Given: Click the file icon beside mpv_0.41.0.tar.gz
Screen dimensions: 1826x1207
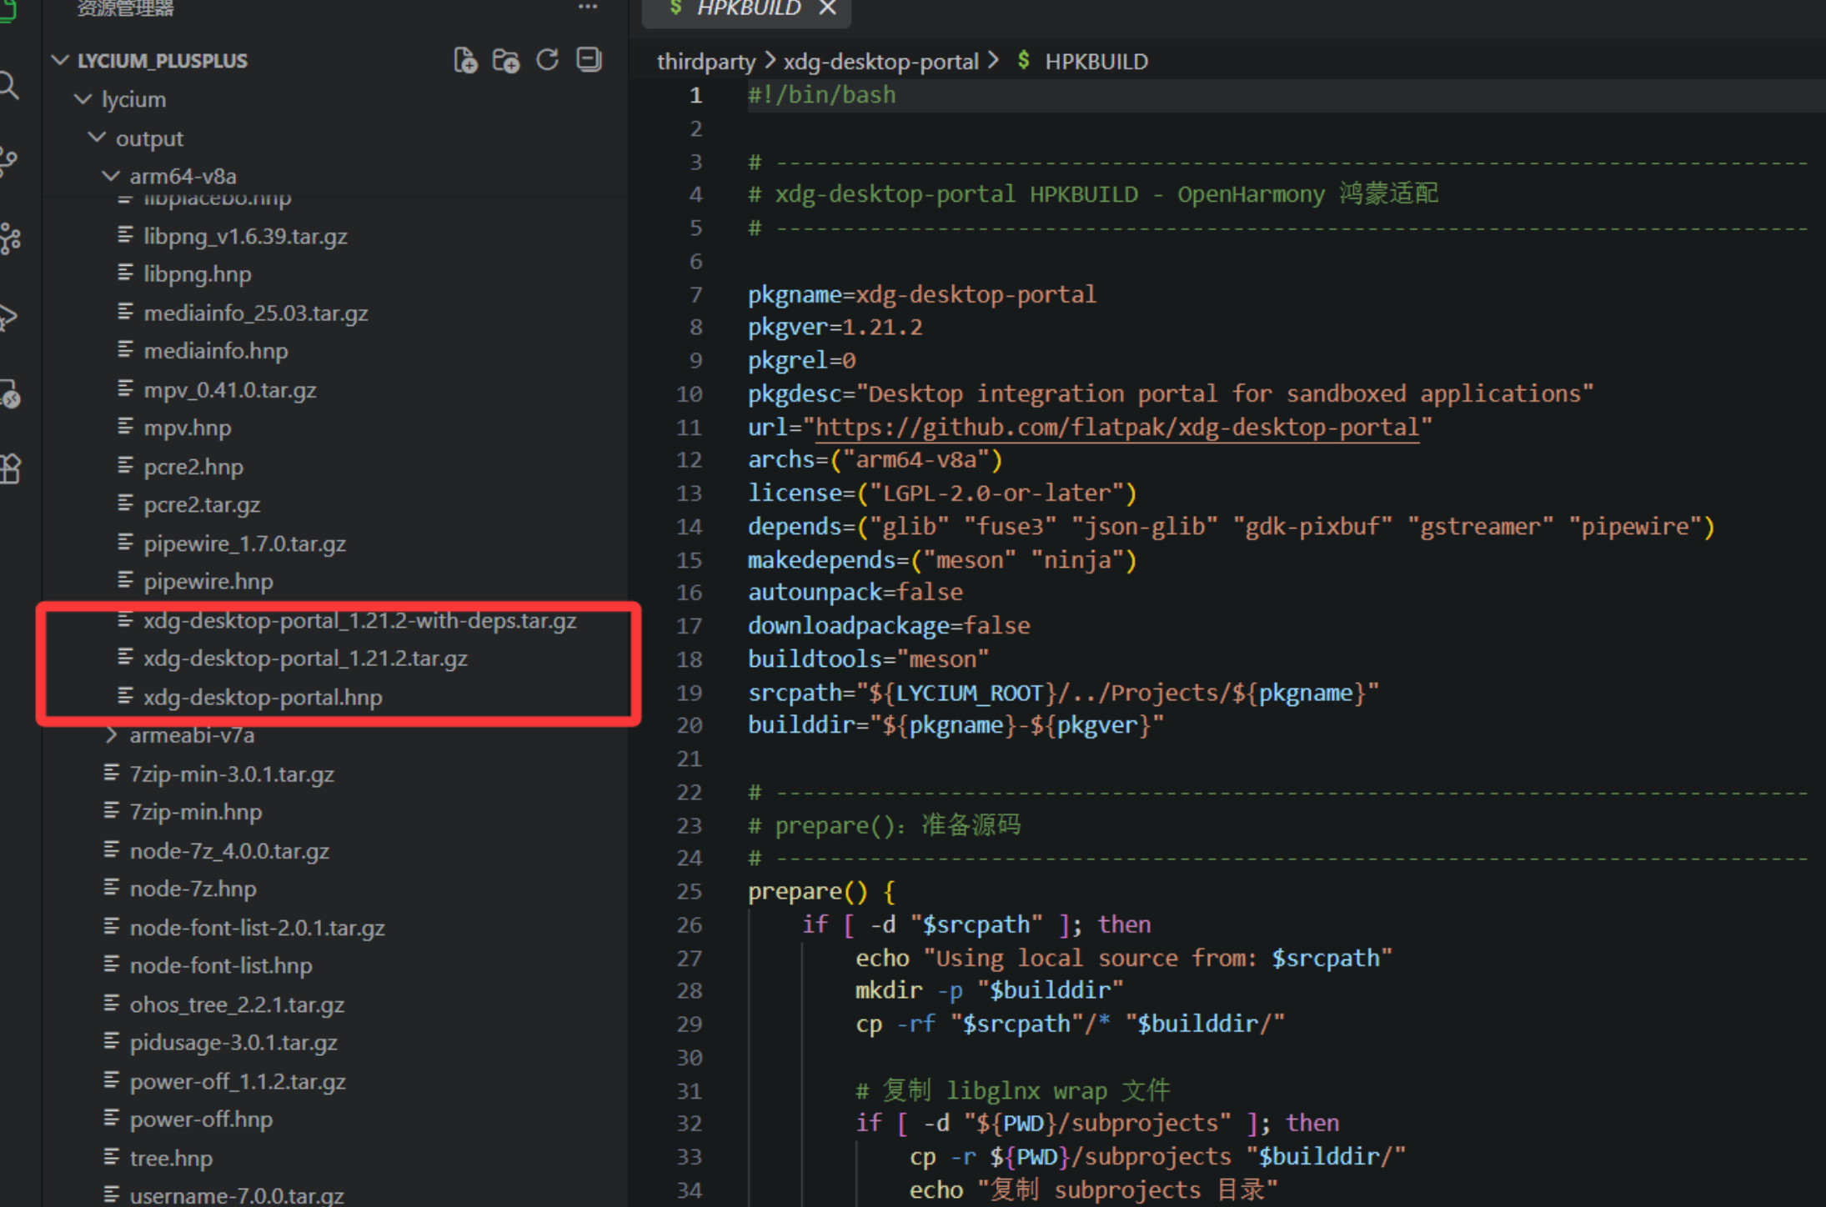Looking at the screenshot, I should [125, 389].
